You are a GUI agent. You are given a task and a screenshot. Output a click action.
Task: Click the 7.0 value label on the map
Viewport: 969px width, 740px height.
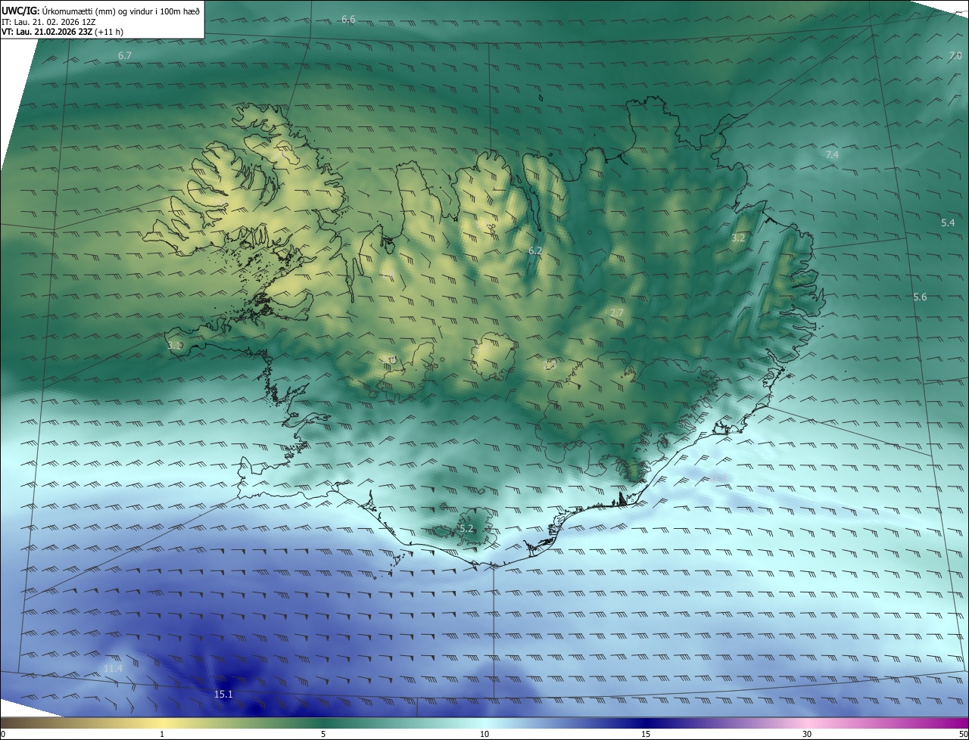955,56
